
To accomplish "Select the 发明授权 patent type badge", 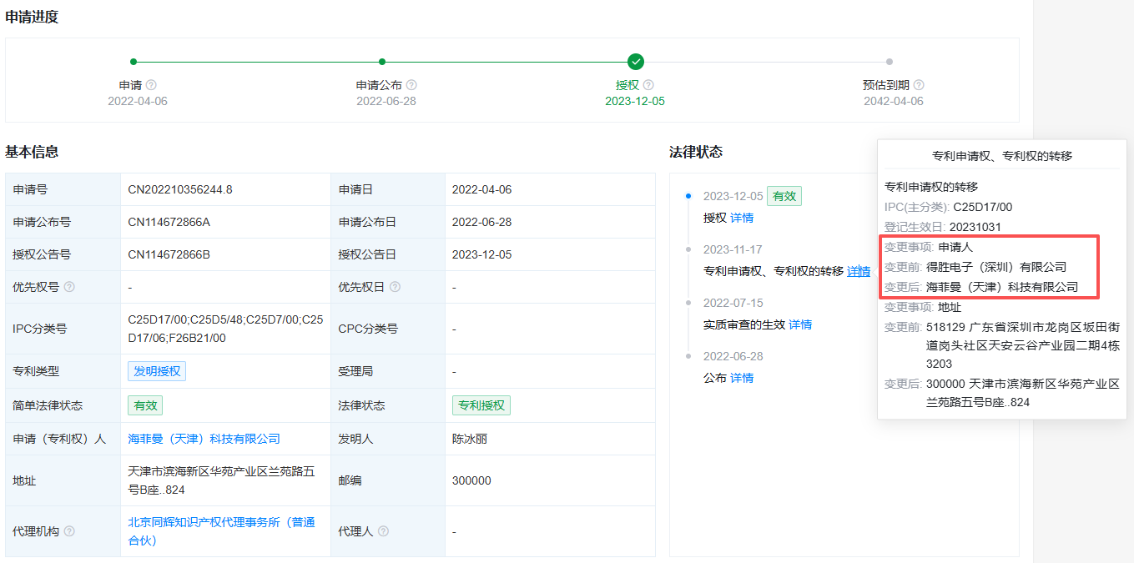I will pos(158,371).
